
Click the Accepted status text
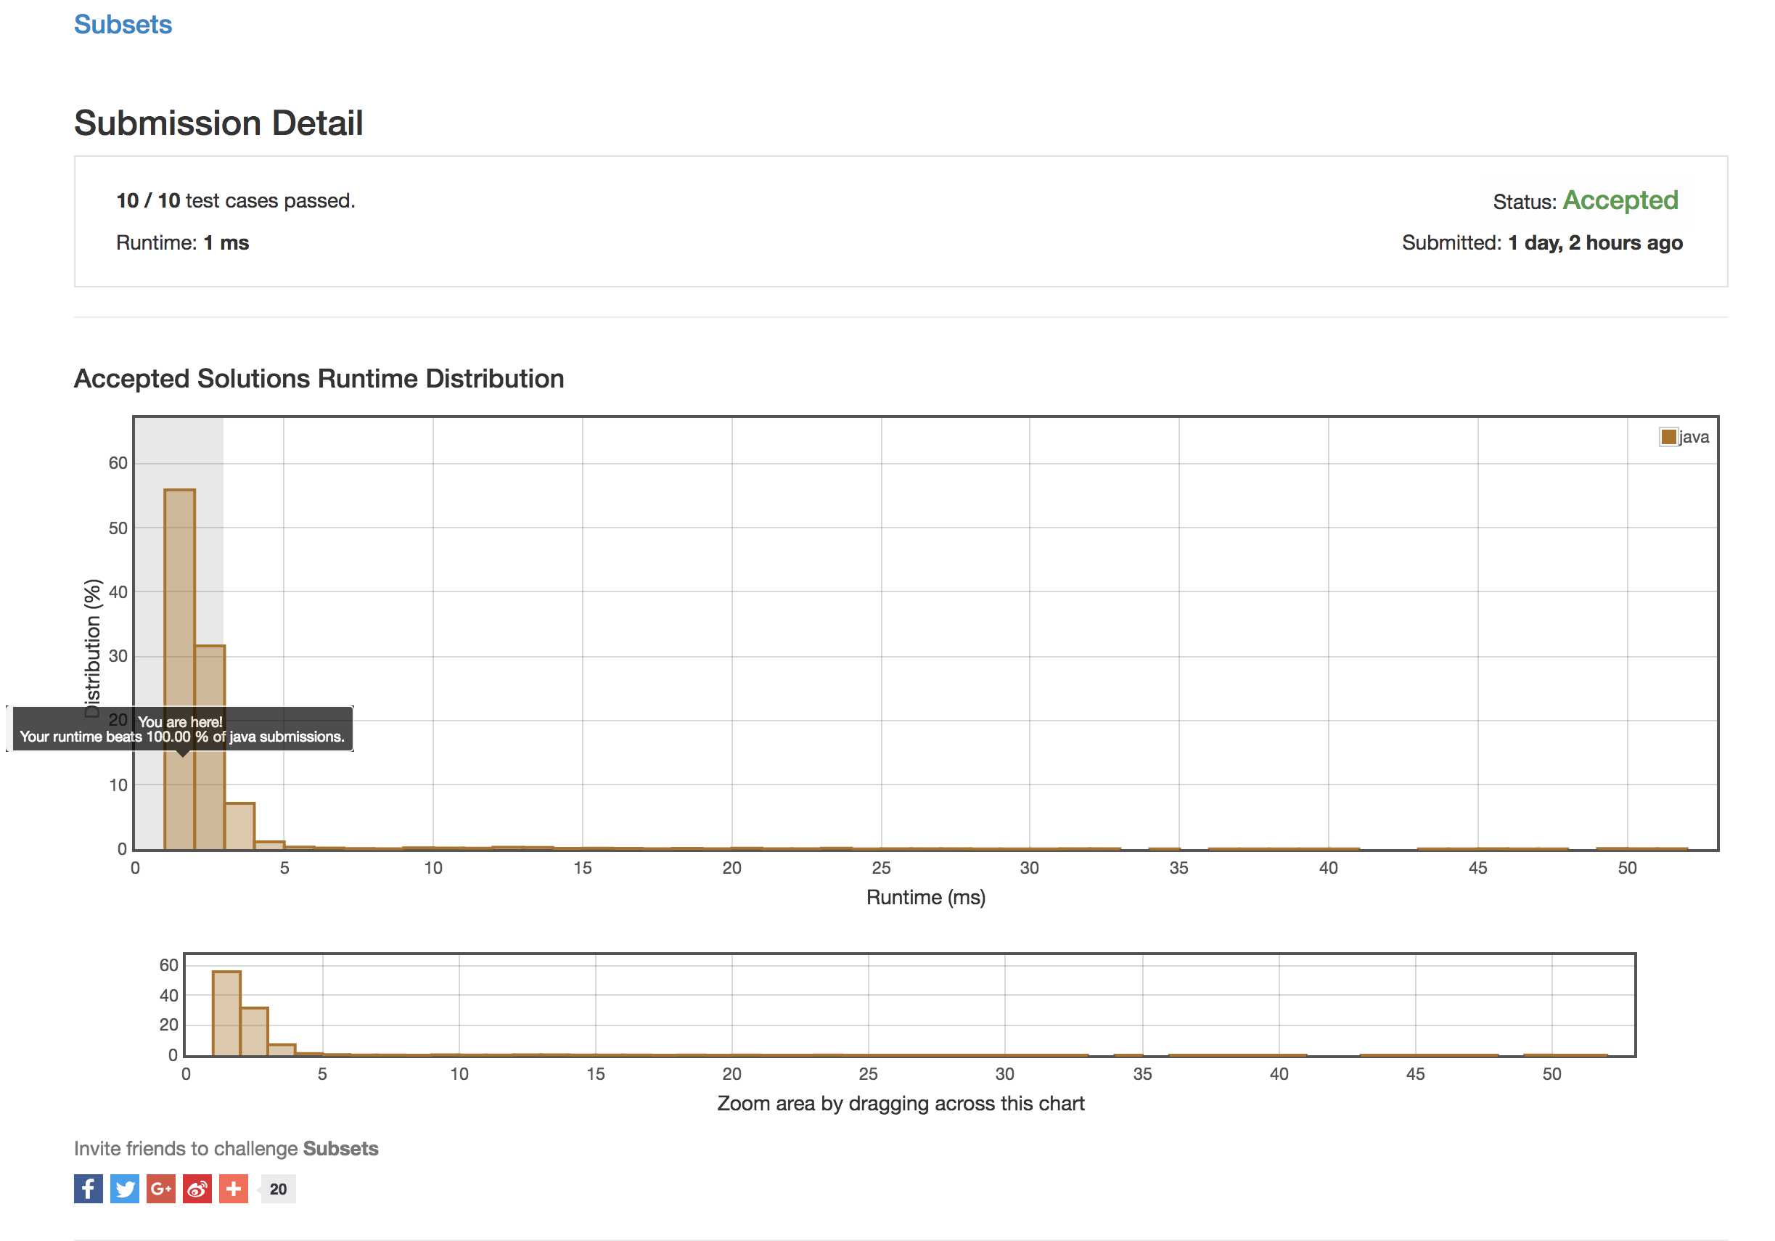[x=1620, y=200]
